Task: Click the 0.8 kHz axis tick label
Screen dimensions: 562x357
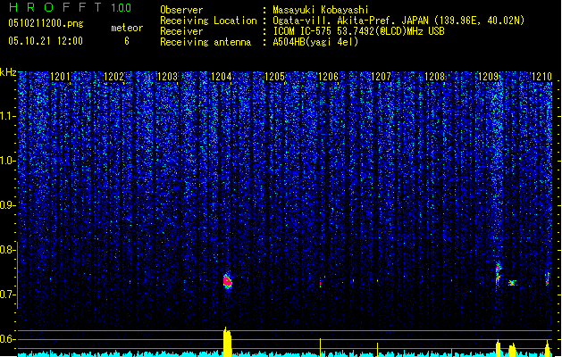Action: [7, 250]
